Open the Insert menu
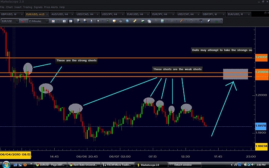Screen dimensions: 269x168 tap(18, 7)
